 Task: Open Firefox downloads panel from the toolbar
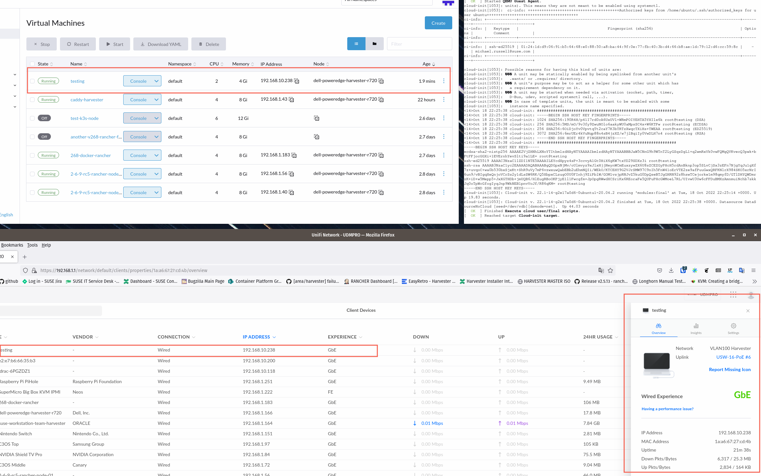click(x=671, y=270)
